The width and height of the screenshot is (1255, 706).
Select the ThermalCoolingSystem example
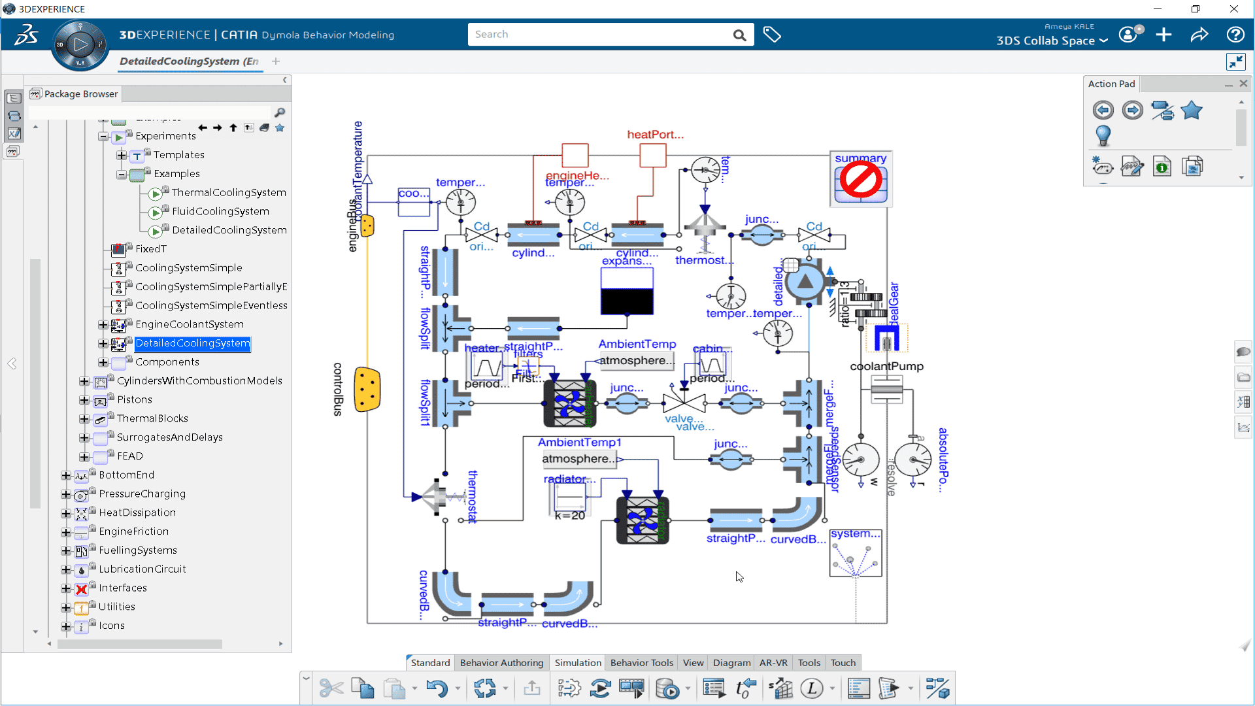227,192
